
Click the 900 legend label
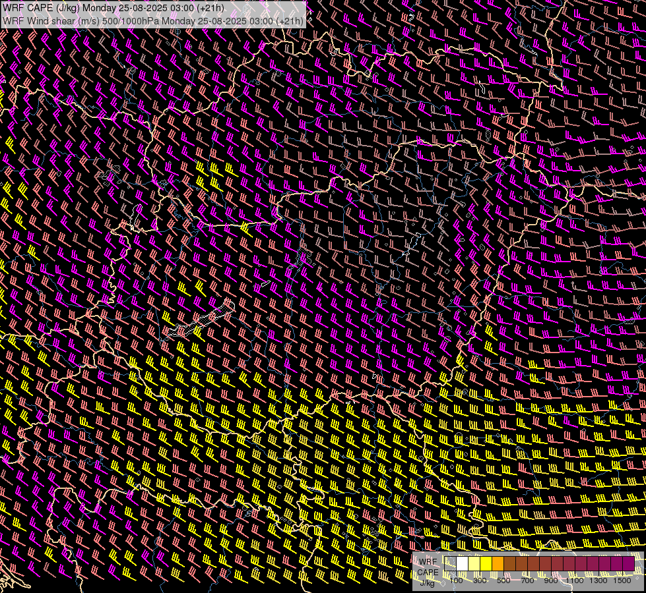pyautogui.click(x=551, y=580)
